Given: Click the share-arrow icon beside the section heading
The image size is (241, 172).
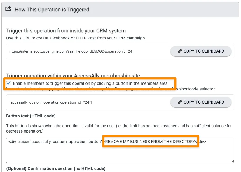Looking at the screenshot, I should [x=8, y=9].
